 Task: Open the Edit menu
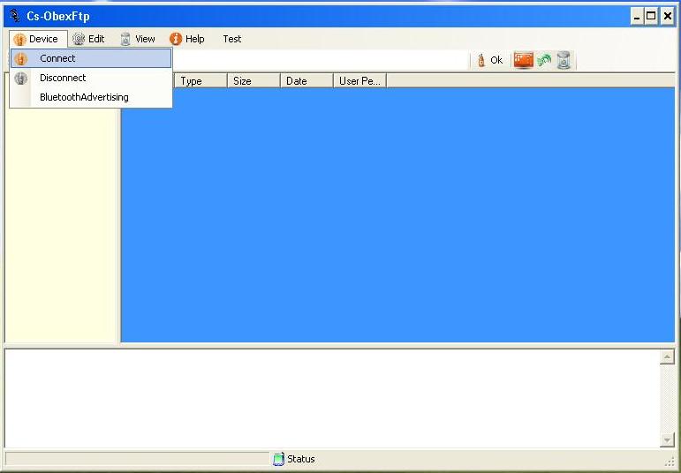point(88,39)
